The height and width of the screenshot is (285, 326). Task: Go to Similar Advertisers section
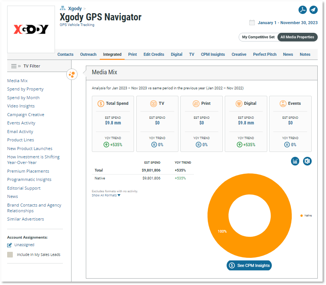26,219
